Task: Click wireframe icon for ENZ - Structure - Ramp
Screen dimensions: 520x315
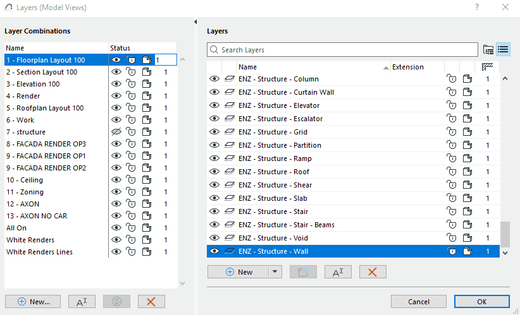Action: coord(467,158)
